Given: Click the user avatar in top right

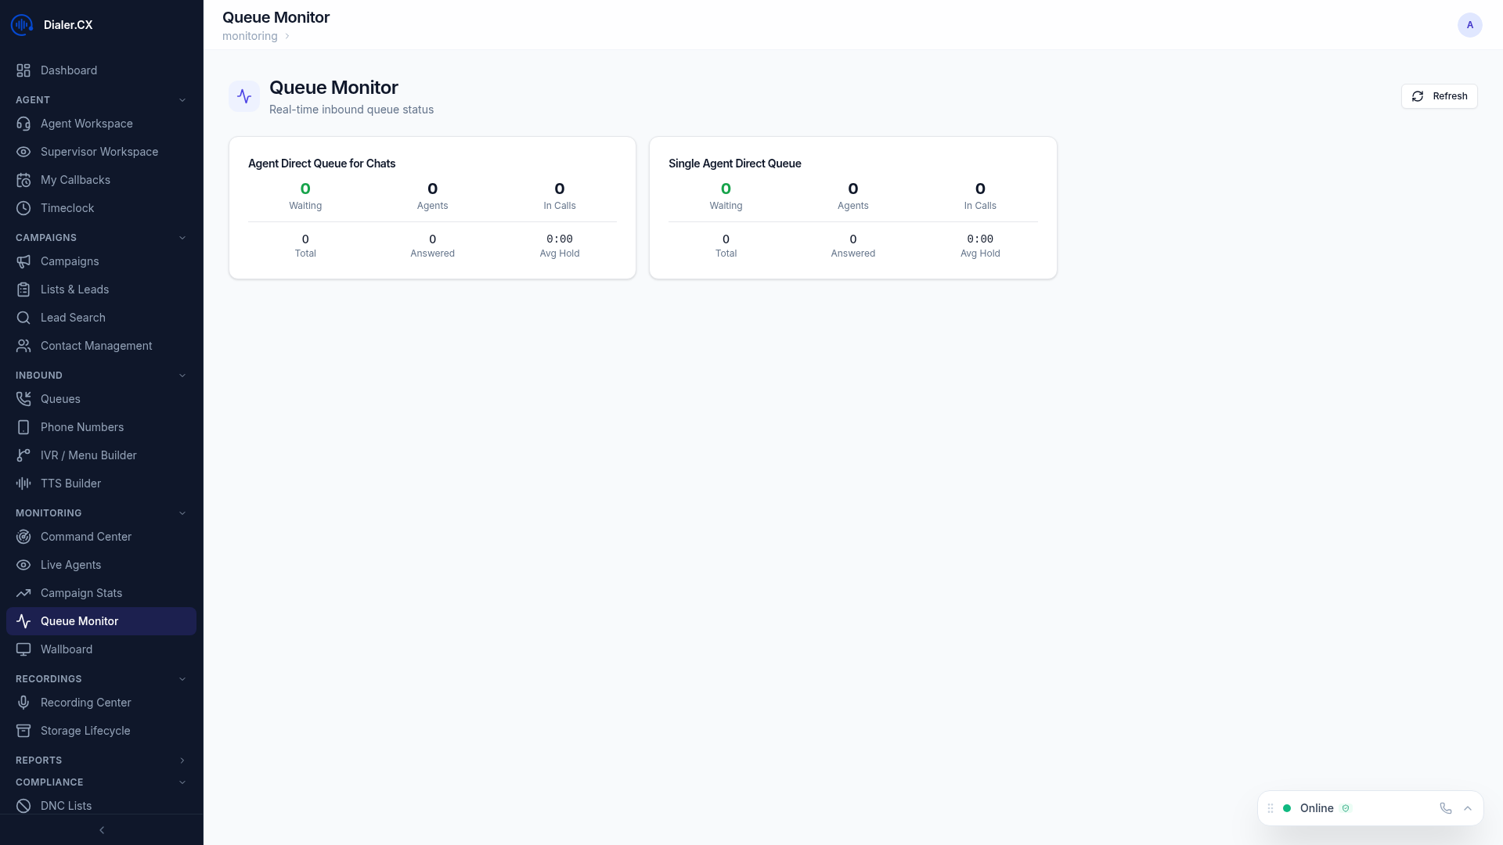Looking at the screenshot, I should click(1469, 24).
